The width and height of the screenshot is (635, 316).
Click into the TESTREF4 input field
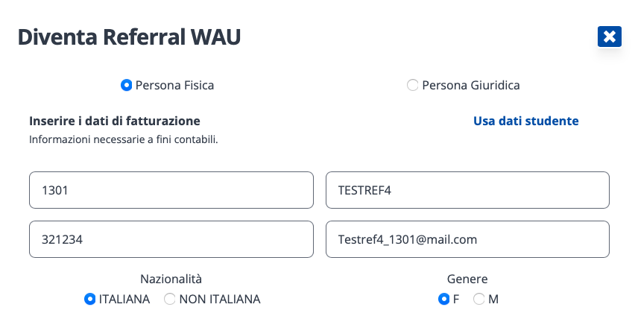tap(467, 190)
